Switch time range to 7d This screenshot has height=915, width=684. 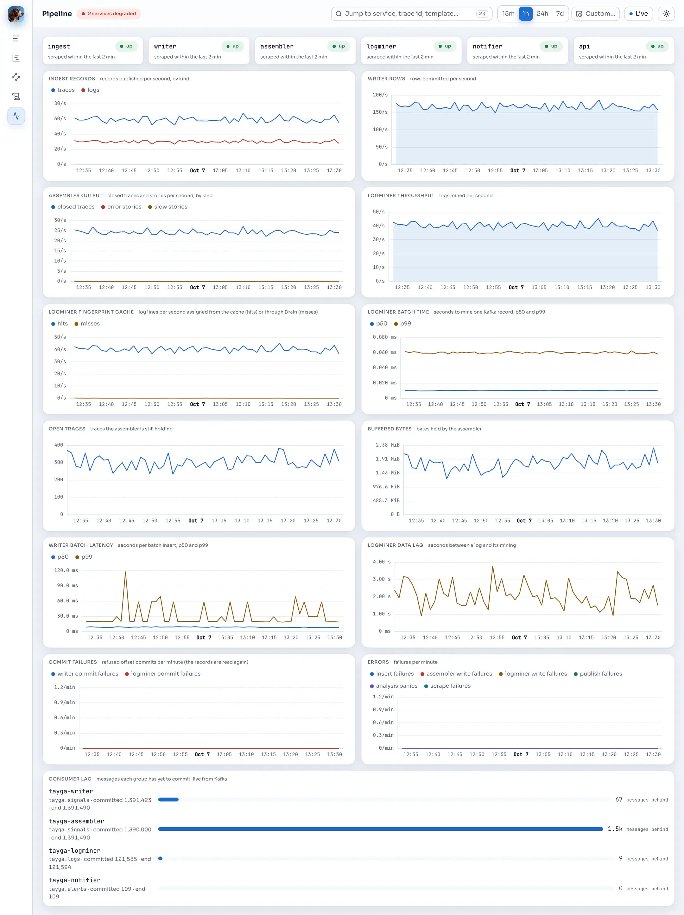click(x=560, y=14)
